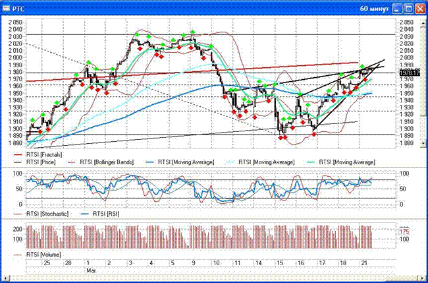The image size is (428, 283).
Task: Select the RTSI [Bollinger Bands] legend entry
Action: click(101, 162)
